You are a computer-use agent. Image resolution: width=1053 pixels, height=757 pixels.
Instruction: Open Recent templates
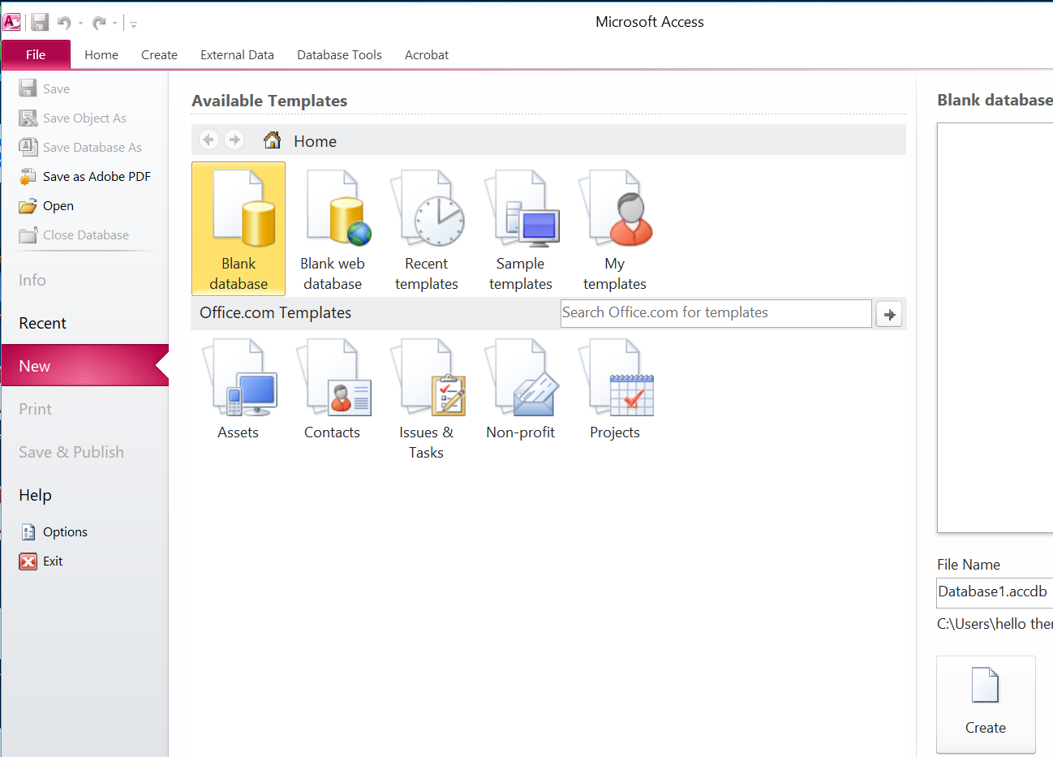coord(427,229)
